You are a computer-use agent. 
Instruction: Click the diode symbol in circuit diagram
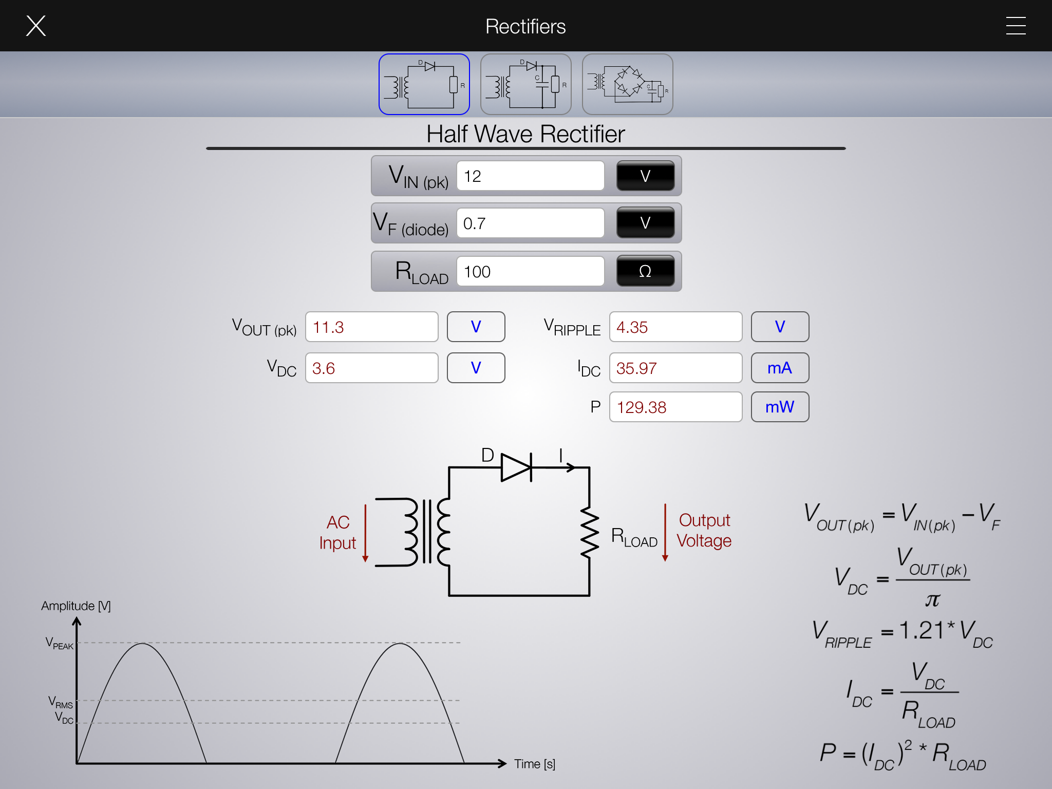coord(516,467)
